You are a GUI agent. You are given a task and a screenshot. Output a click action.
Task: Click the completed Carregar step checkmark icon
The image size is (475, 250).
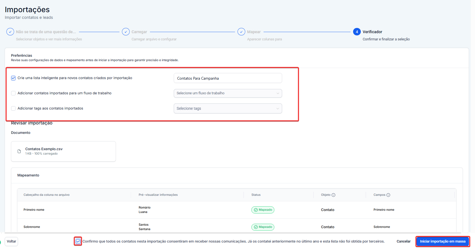[x=126, y=32]
